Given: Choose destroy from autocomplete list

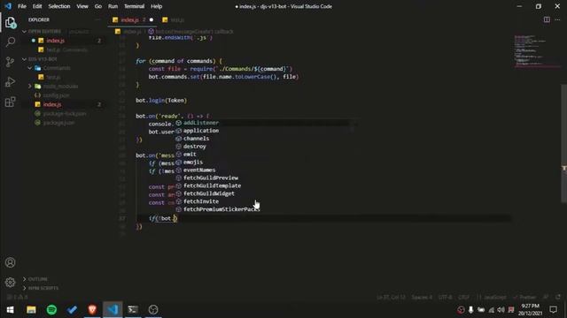Looking at the screenshot, I should pos(266,147).
